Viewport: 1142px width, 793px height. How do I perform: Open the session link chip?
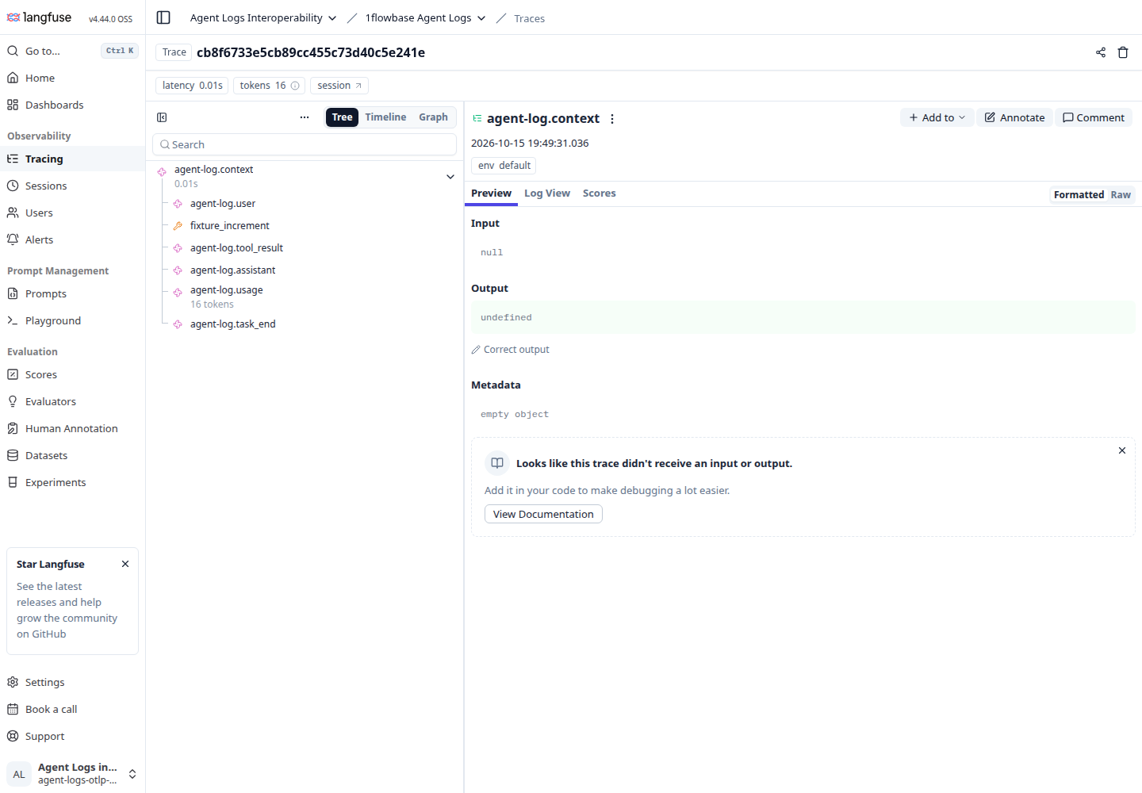pyautogui.click(x=339, y=86)
